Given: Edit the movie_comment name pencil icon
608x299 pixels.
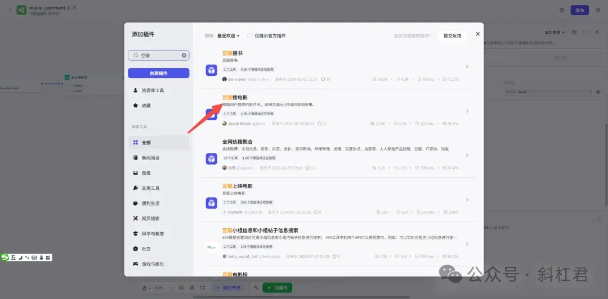Looking at the screenshot, I should (74, 8).
